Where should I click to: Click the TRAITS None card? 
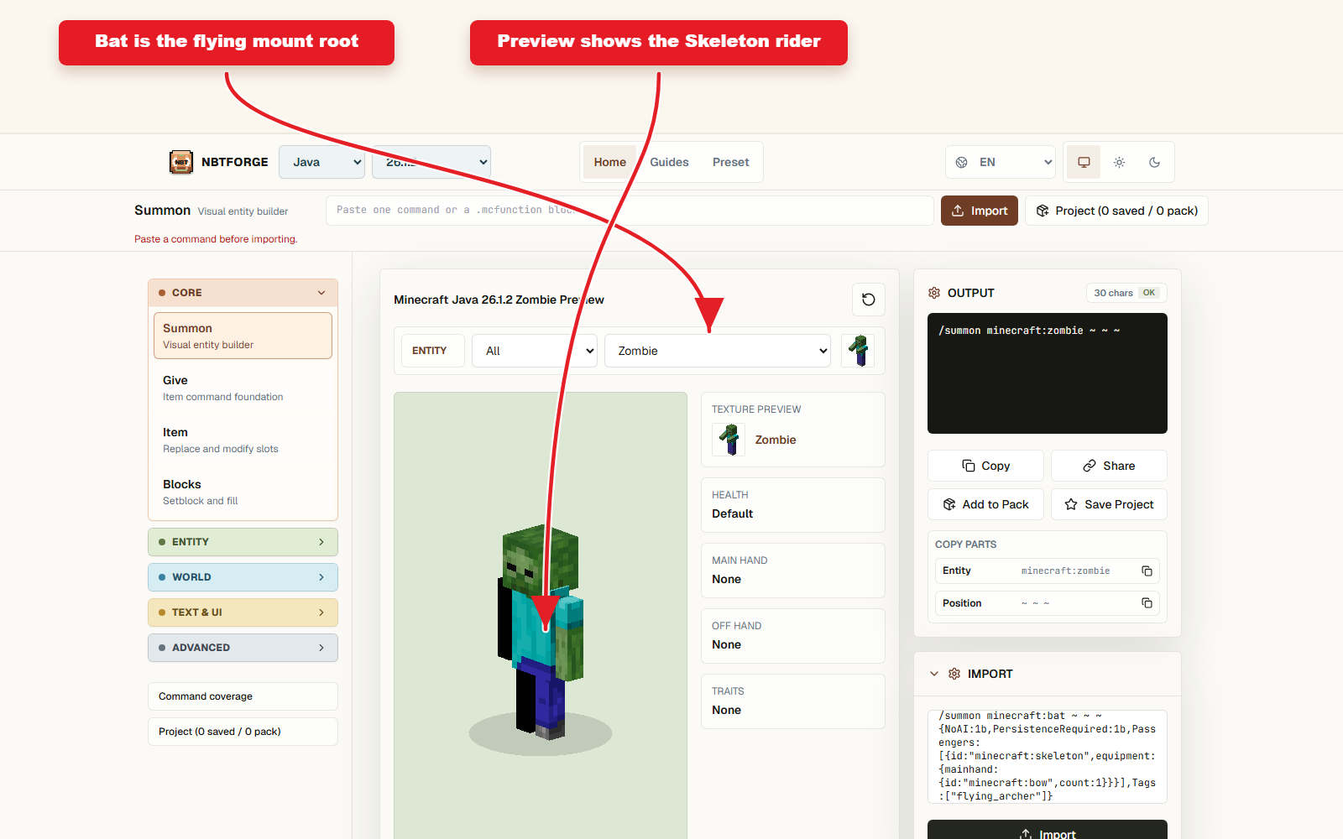click(x=793, y=701)
